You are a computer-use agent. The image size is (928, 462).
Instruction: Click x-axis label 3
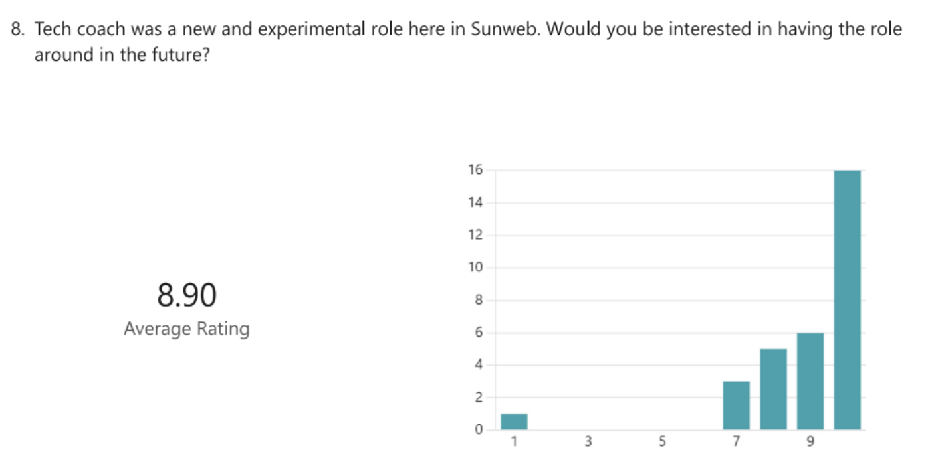click(588, 441)
